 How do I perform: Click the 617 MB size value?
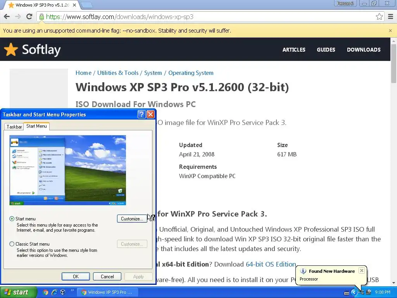287,154
